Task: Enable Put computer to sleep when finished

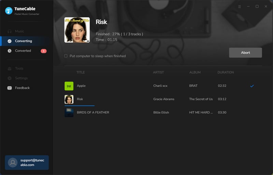Action: pos(66,56)
